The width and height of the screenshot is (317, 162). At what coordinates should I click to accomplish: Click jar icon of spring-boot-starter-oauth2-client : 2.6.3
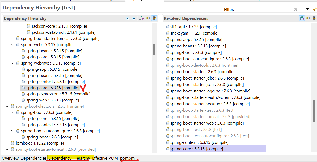pos(167,97)
